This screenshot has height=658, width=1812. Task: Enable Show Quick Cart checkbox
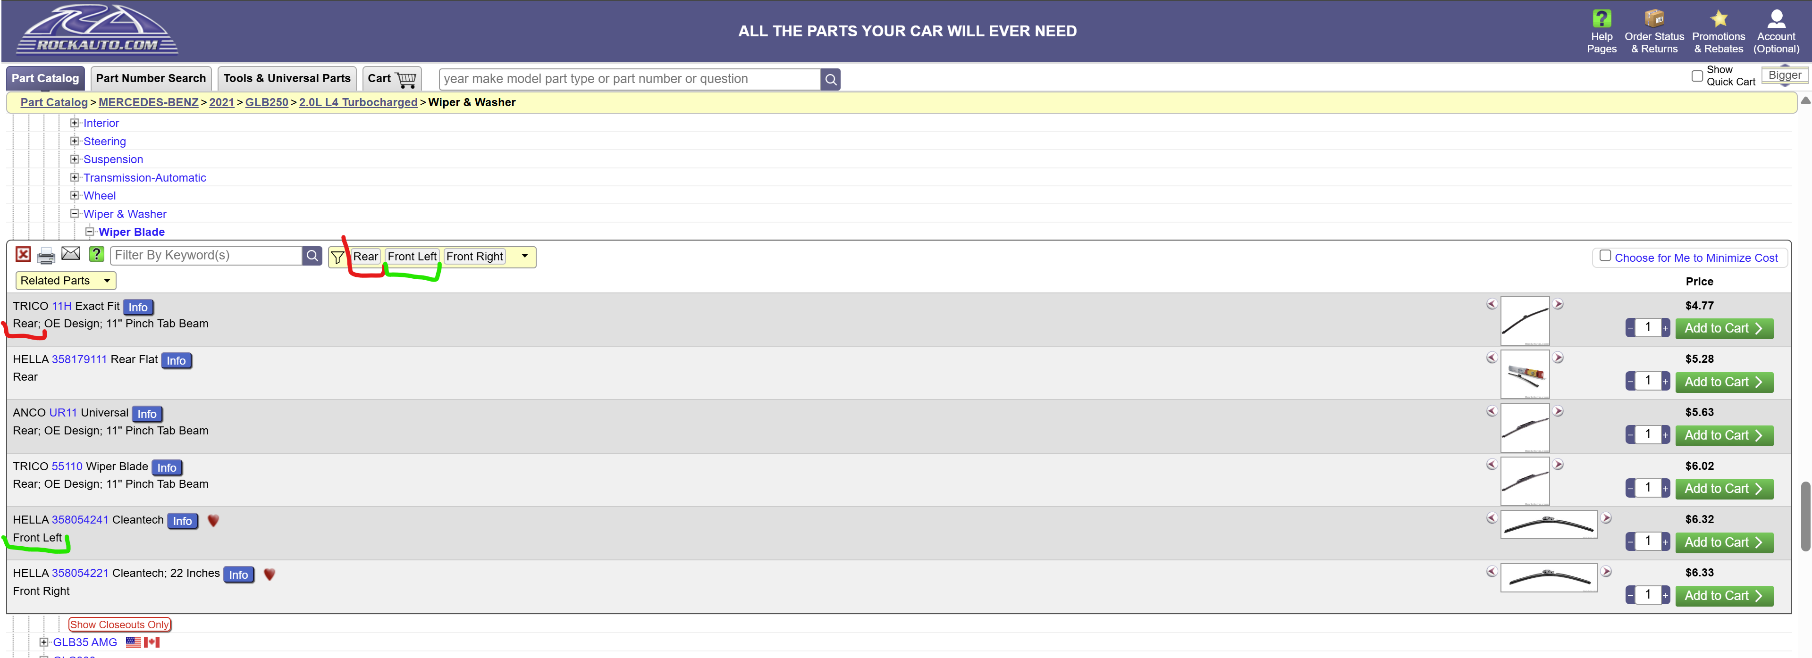coord(1697,76)
